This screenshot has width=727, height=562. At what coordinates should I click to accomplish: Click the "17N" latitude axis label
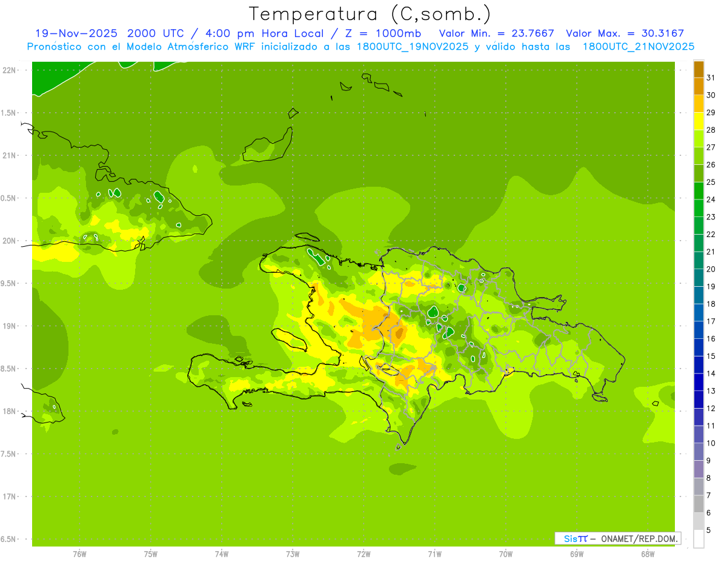10,497
